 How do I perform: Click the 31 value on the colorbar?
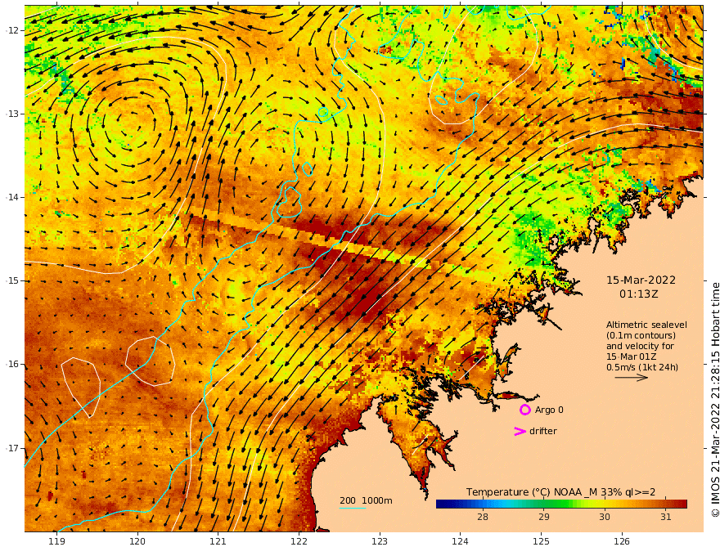(x=666, y=517)
